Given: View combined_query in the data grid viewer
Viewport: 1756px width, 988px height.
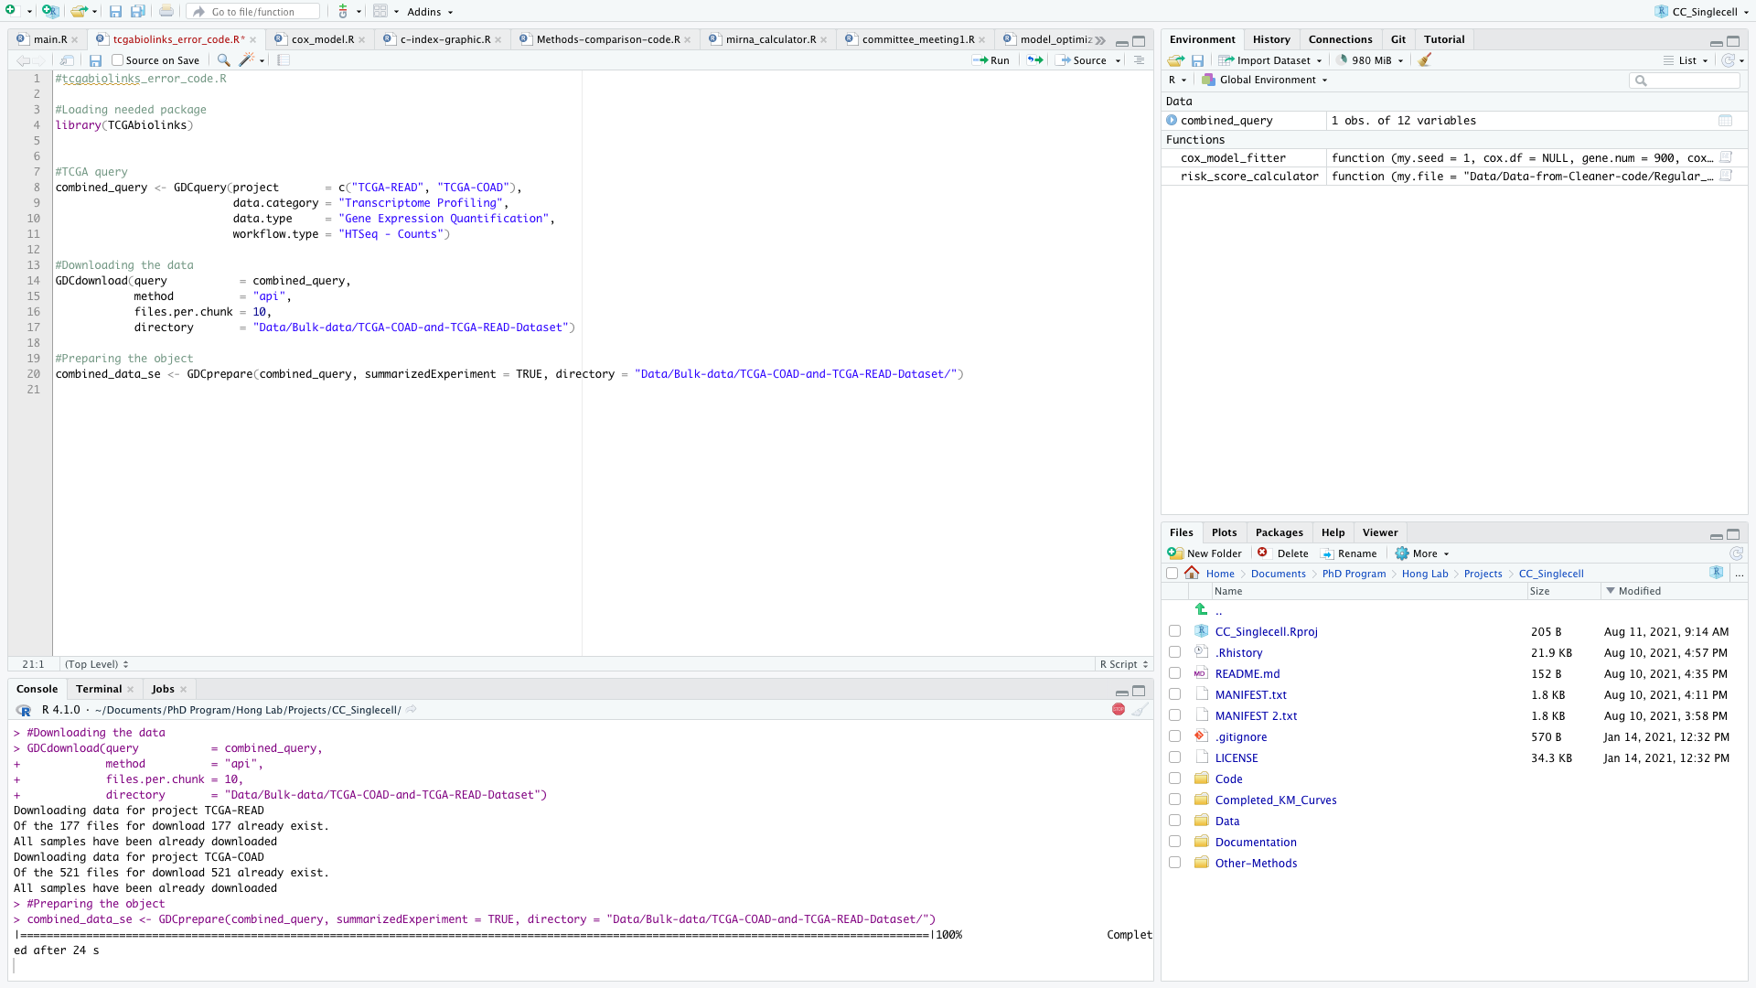Looking at the screenshot, I should click(1726, 120).
